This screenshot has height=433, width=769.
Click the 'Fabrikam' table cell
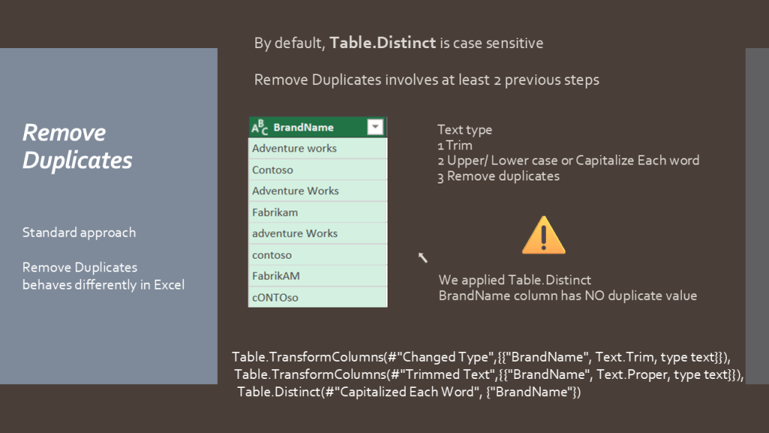click(x=275, y=213)
